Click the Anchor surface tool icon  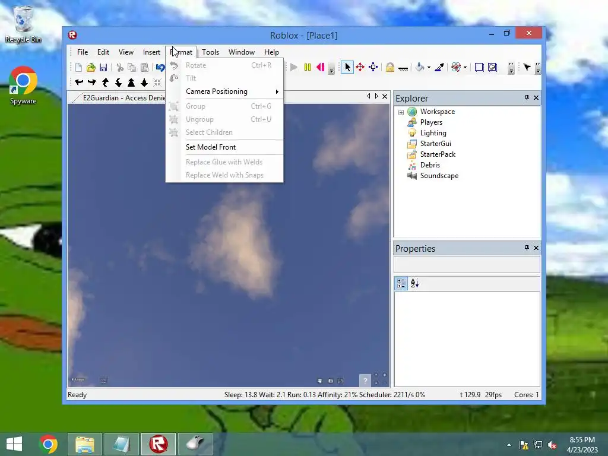click(x=403, y=68)
